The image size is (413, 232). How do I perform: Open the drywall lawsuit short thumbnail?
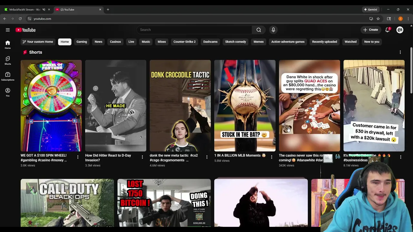[374, 106]
